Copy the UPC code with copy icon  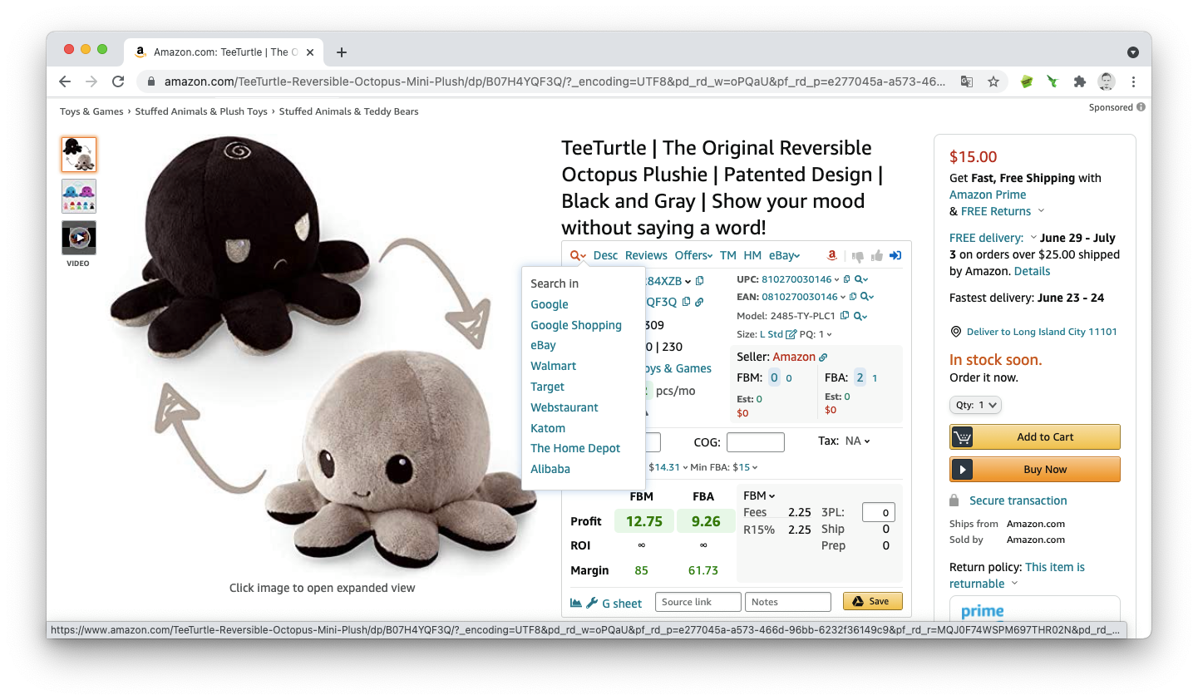pyautogui.click(x=847, y=279)
